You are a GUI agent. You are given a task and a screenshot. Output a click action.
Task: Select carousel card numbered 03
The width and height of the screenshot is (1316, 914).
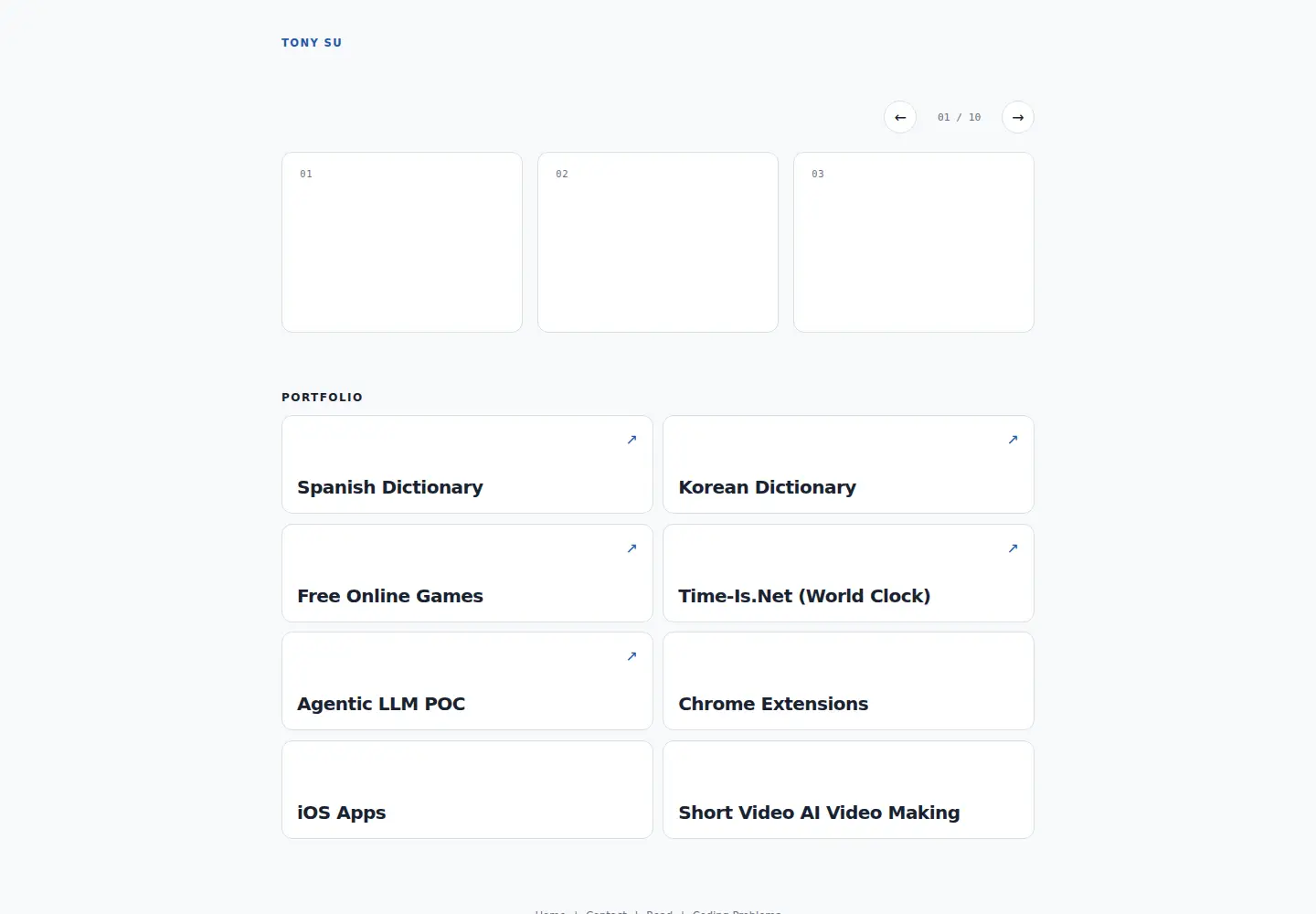click(914, 242)
